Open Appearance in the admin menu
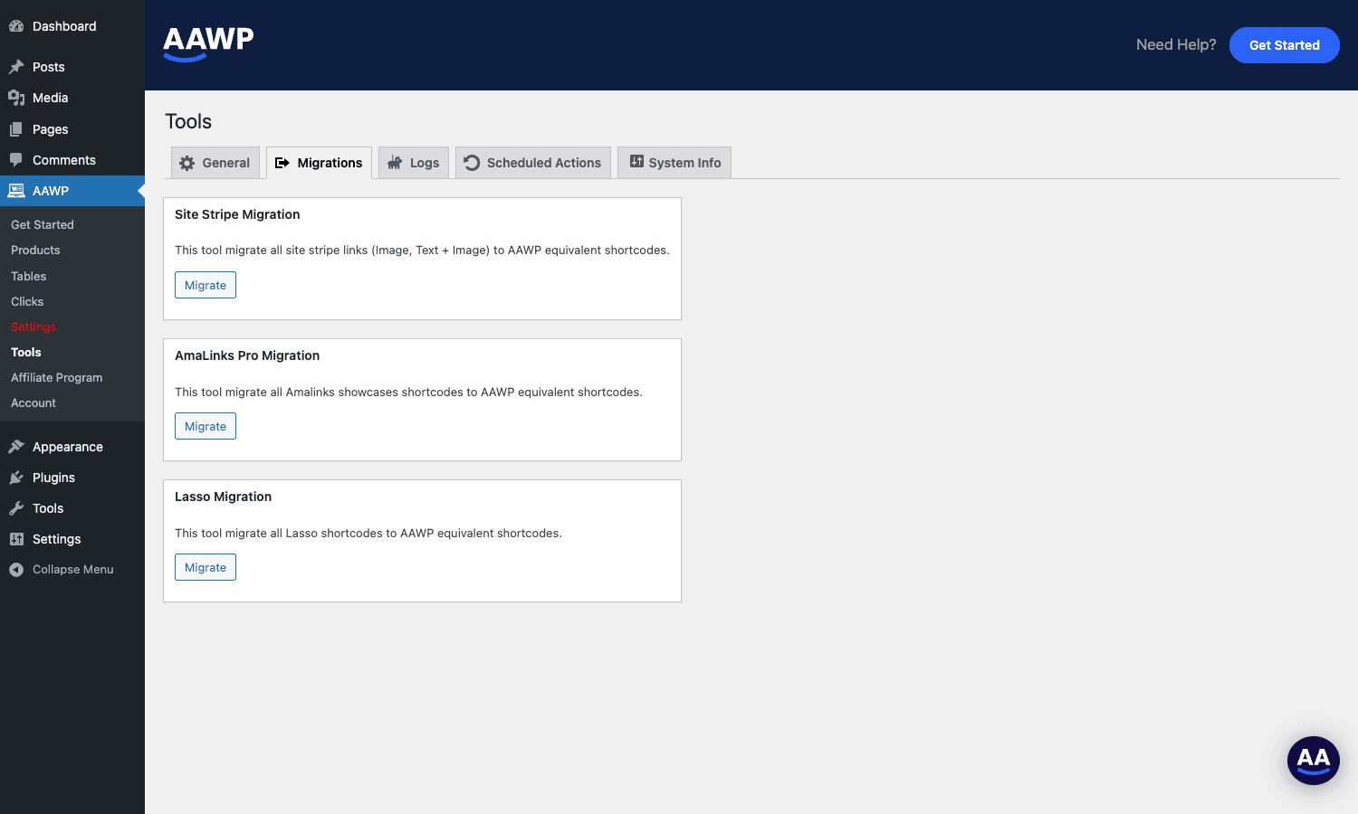This screenshot has height=814, width=1358. click(72, 447)
